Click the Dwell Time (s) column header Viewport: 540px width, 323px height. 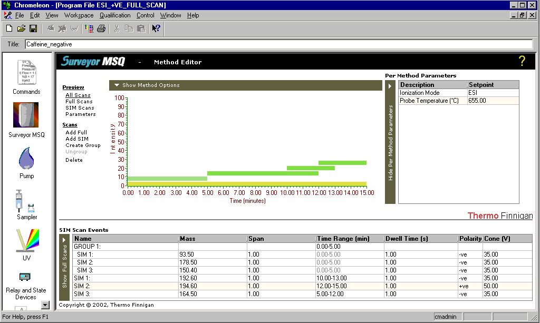coord(421,239)
